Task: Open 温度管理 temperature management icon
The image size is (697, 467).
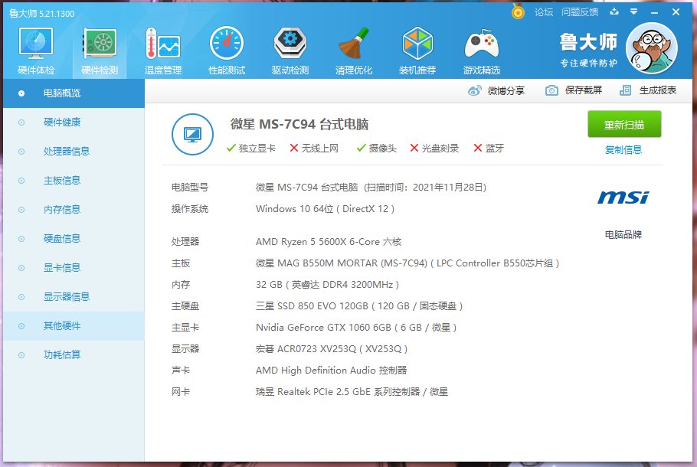Action: click(x=162, y=44)
